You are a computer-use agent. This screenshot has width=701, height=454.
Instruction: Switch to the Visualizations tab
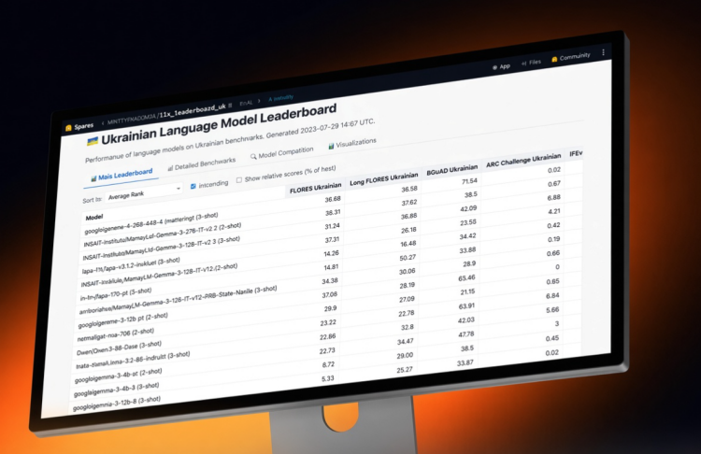[x=352, y=144]
